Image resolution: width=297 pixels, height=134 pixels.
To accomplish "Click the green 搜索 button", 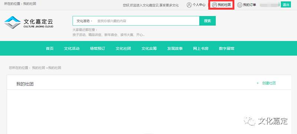I will point(208,21).
